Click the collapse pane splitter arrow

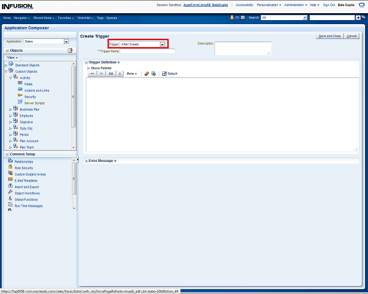click(78, 160)
